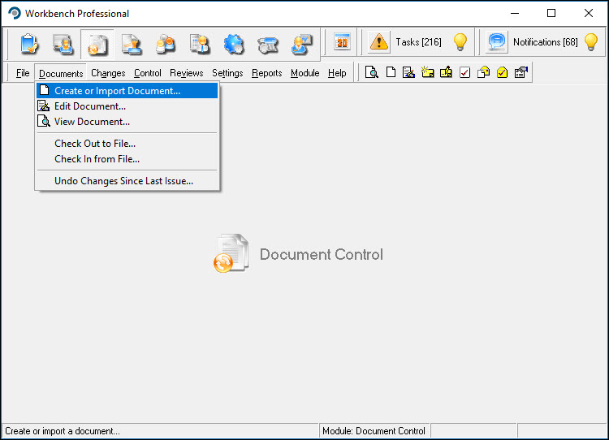Click the yellow note with sparkle toolbar icon
Screen dimensions: 609x440
pos(427,72)
